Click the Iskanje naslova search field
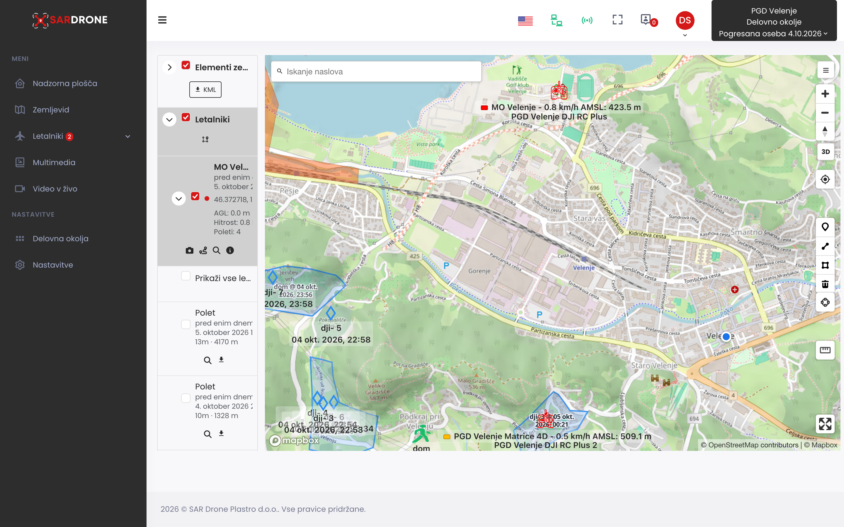The image size is (844, 527). click(x=376, y=71)
